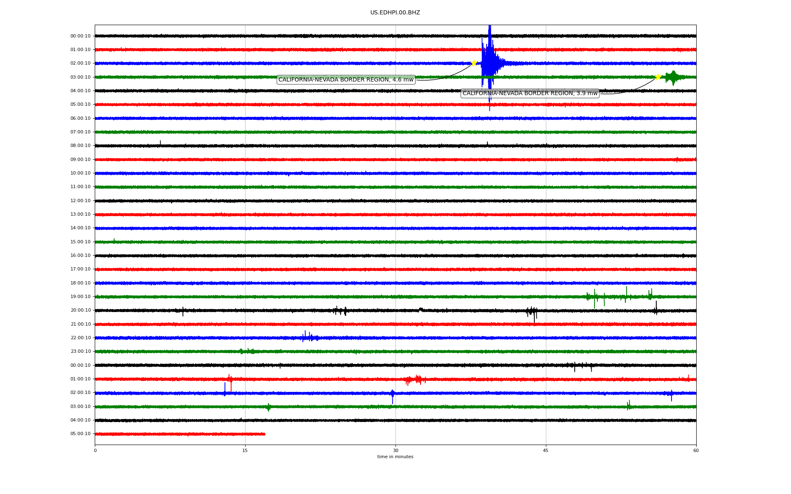The height and width of the screenshot is (494, 791).
Task: Click the 09:00:10 time label
Action: point(80,160)
